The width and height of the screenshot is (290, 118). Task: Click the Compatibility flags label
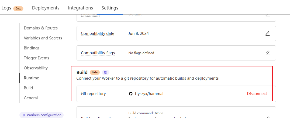tap(98, 53)
